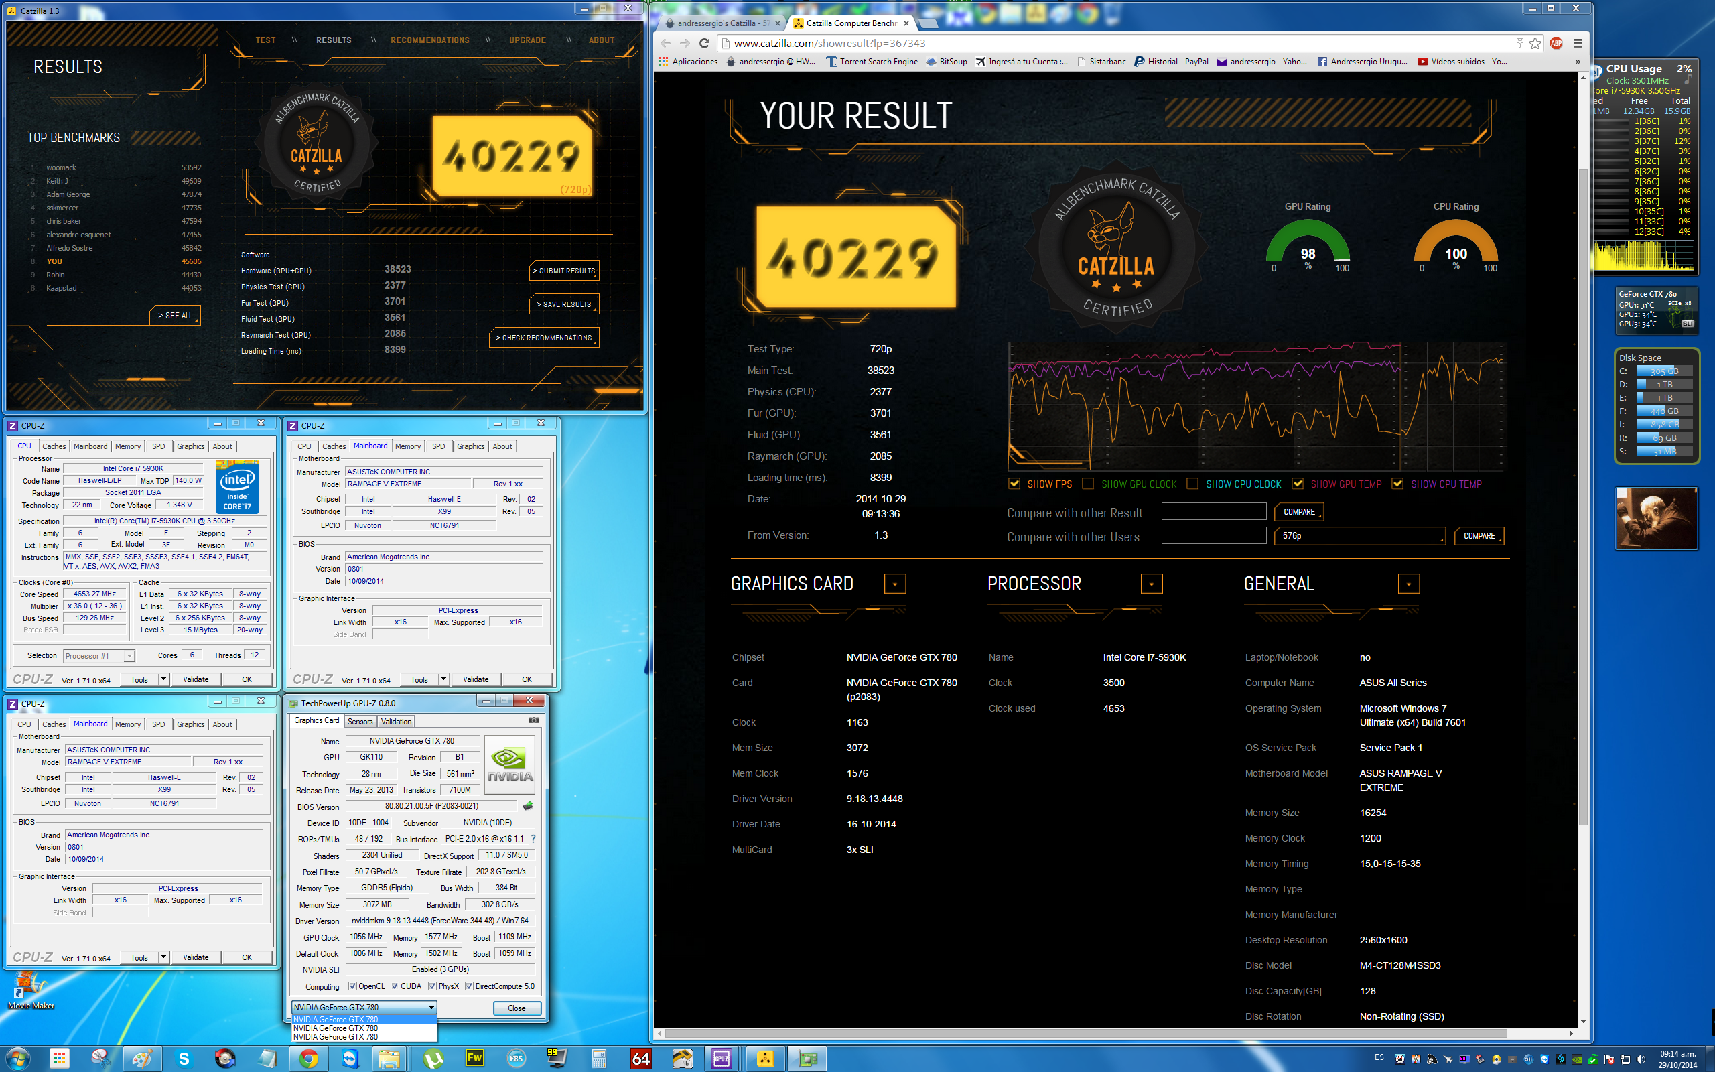Screen dimensions: 1715x1072
Task: Toggle the DirectCompute 5.0 checkbox
Action: [469, 986]
